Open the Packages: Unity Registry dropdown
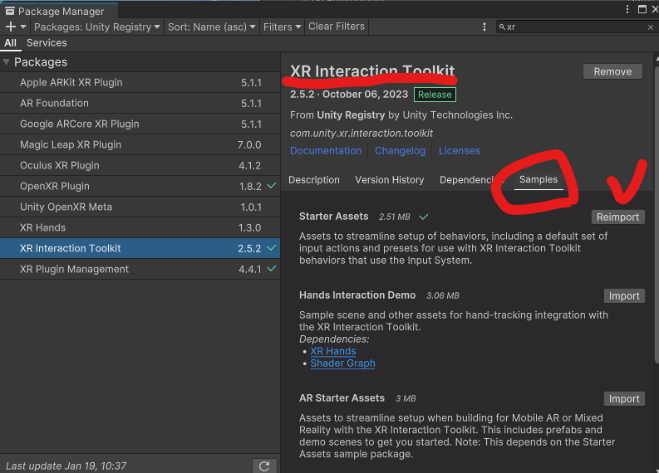Viewport: 659px width, 473px height. (96, 27)
